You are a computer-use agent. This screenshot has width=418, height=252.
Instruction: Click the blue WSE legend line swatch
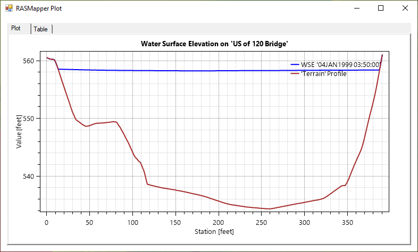295,64
